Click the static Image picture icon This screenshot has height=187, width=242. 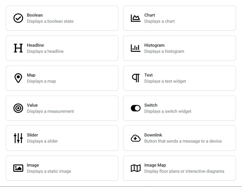(18, 168)
